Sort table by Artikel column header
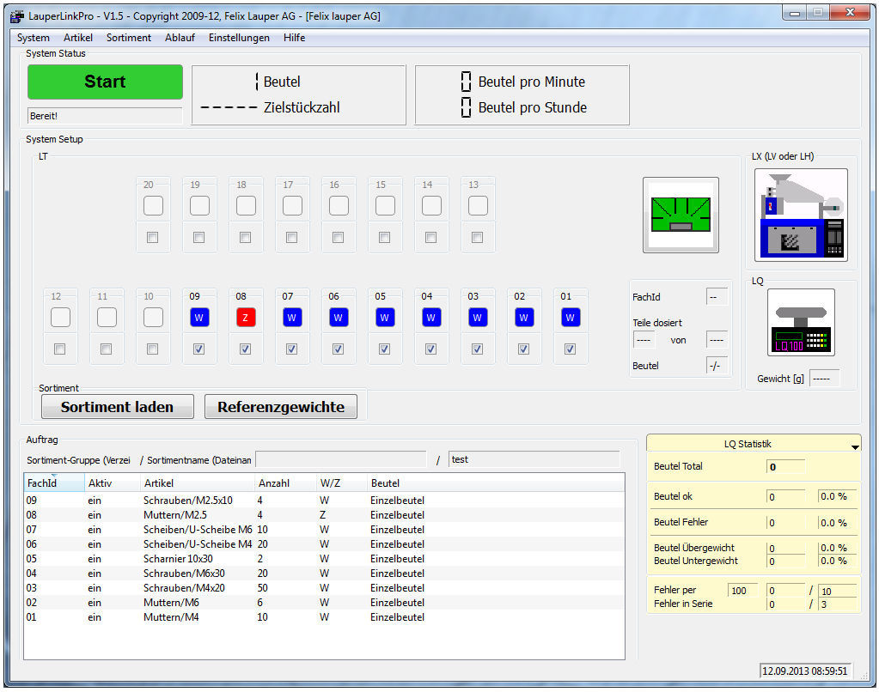879x692 pixels. 198,483
